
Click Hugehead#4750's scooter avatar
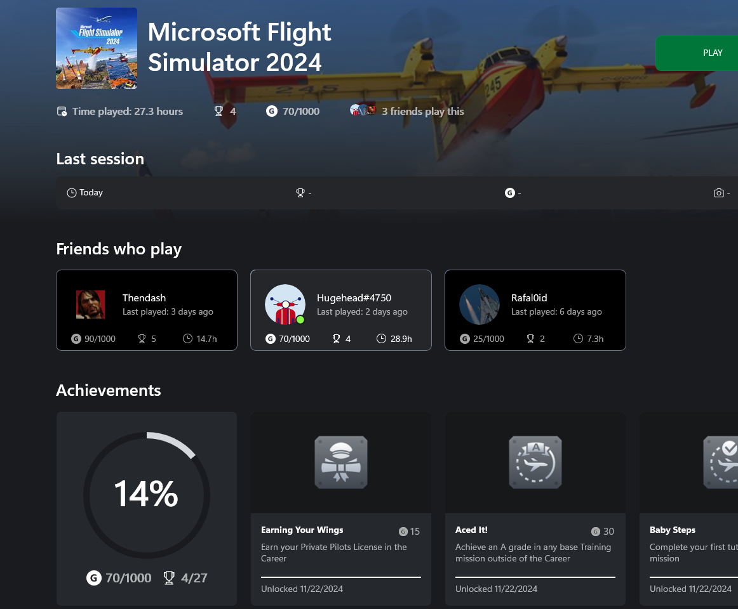[x=285, y=304]
